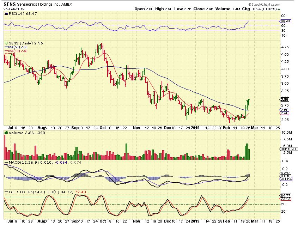Click the 2.96 last price tag
Viewport: 298px width, 225px height.
coord(285,99)
